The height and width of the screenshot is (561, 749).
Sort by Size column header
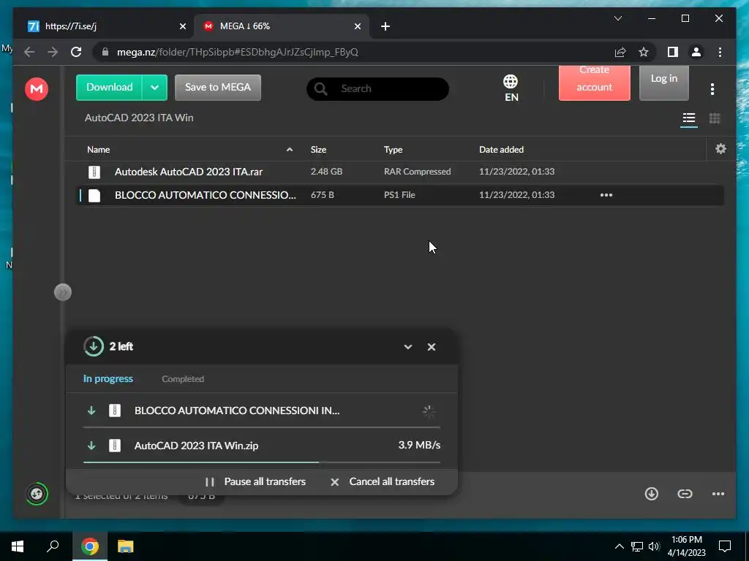pyautogui.click(x=318, y=149)
